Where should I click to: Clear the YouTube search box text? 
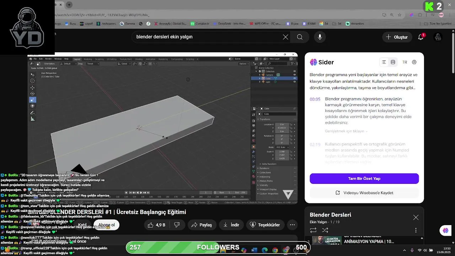[285, 37]
